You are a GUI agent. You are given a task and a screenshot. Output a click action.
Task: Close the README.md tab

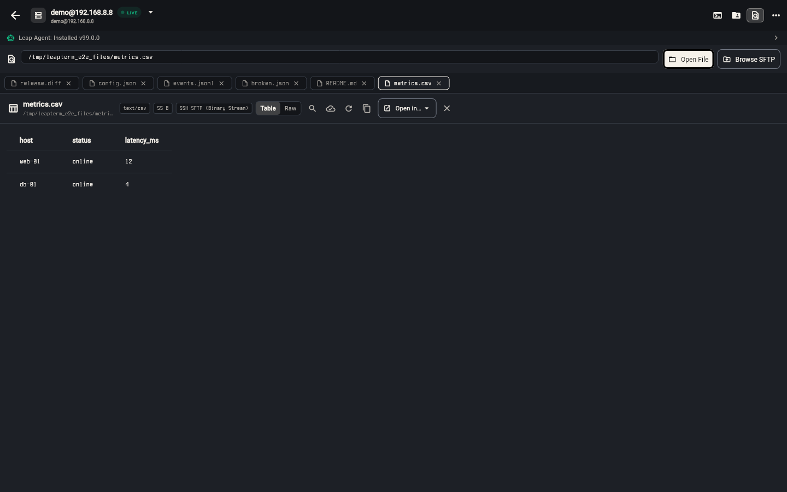(x=365, y=83)
